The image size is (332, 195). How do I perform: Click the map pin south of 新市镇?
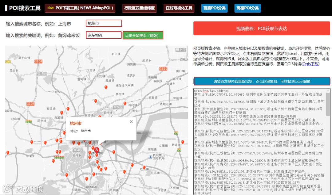[x=106, y=87]
